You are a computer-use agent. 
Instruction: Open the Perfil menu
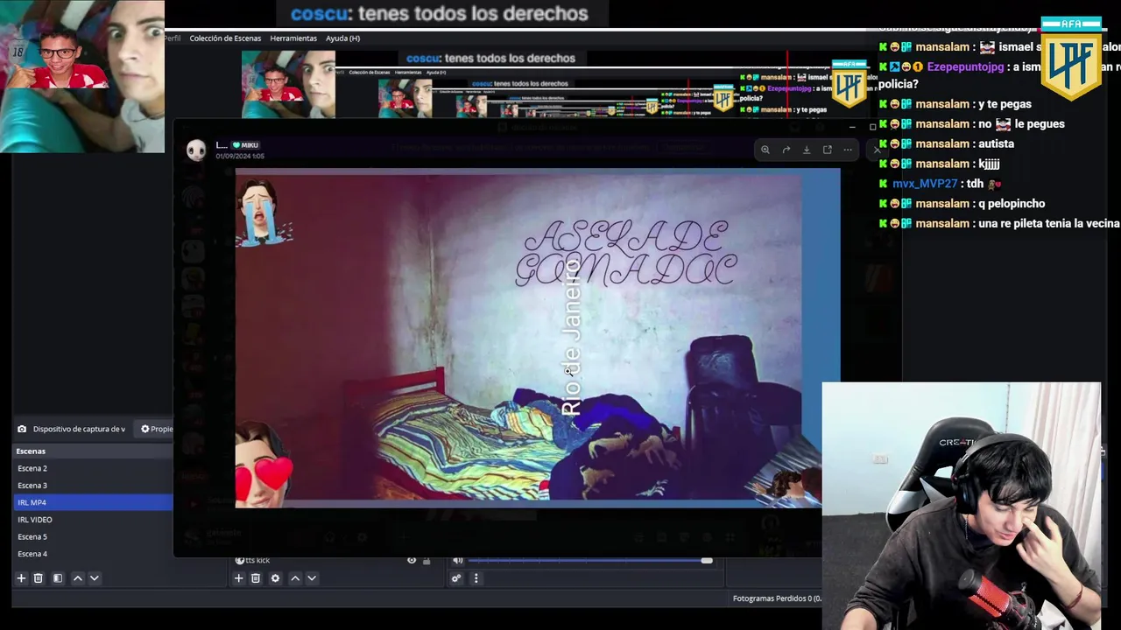(173, 38)
